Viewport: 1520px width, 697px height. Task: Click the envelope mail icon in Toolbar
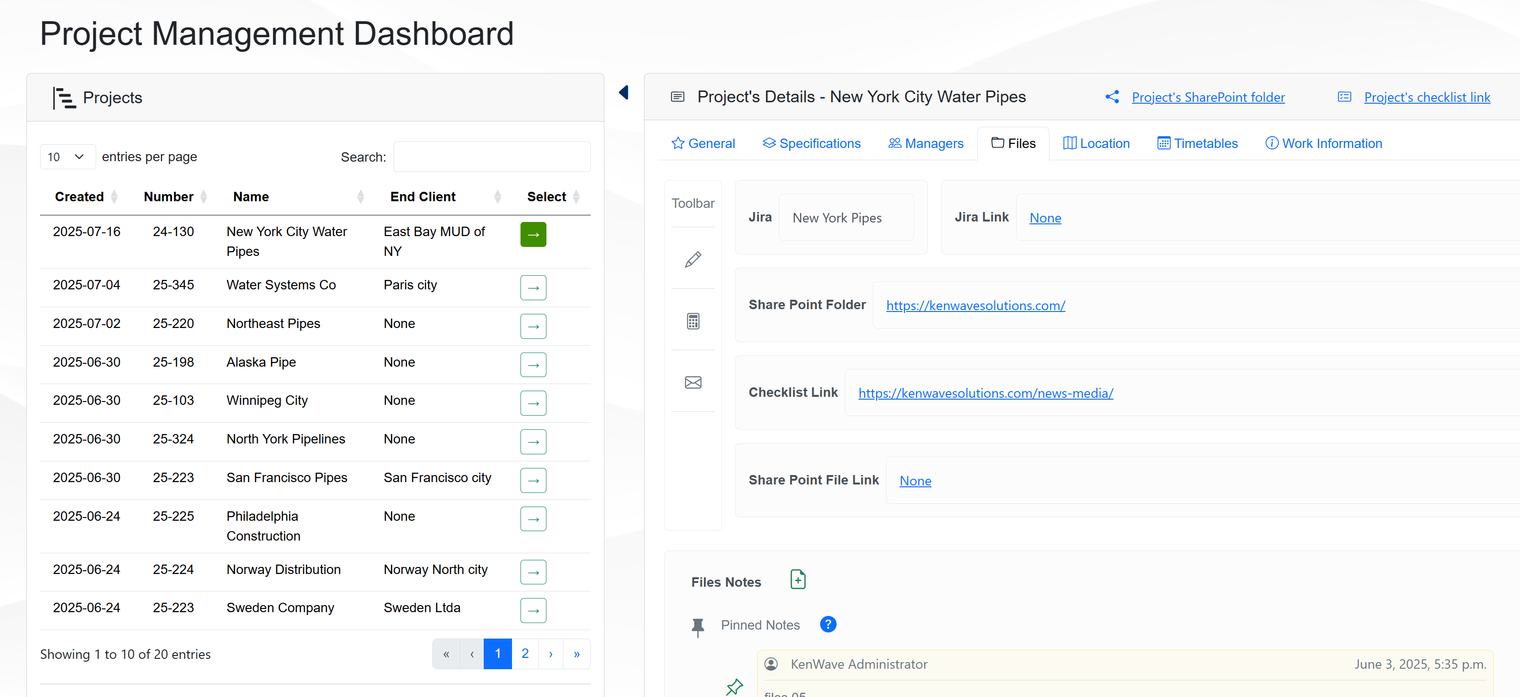click(x=693, y=382)
